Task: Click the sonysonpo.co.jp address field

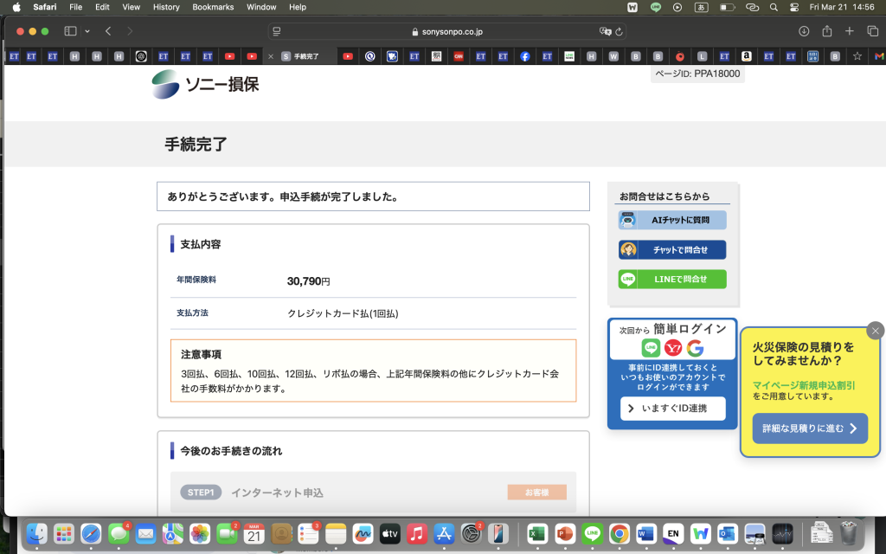Action: coord(447,31)
